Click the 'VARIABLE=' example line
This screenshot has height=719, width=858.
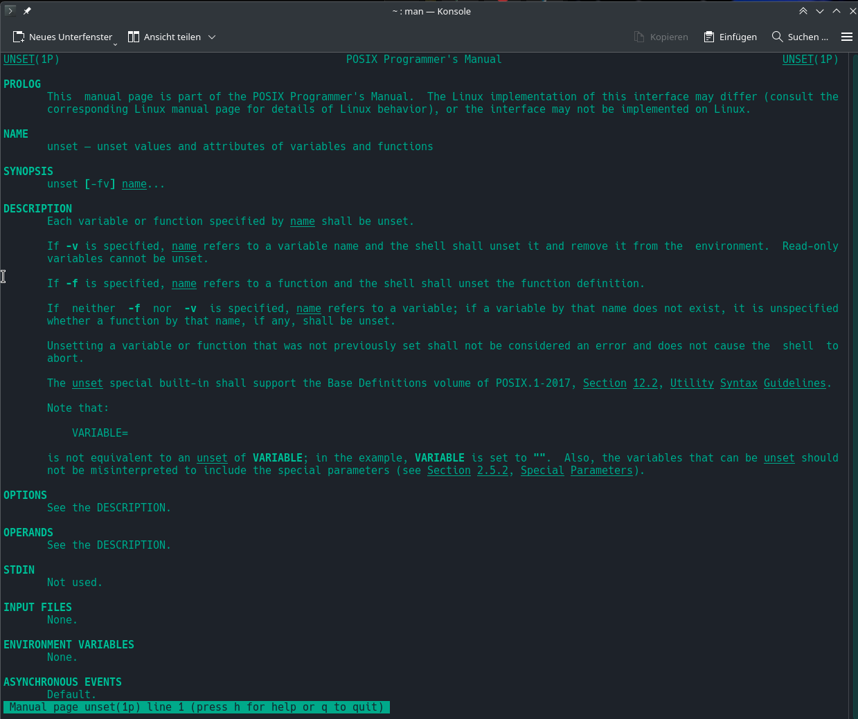100,433
